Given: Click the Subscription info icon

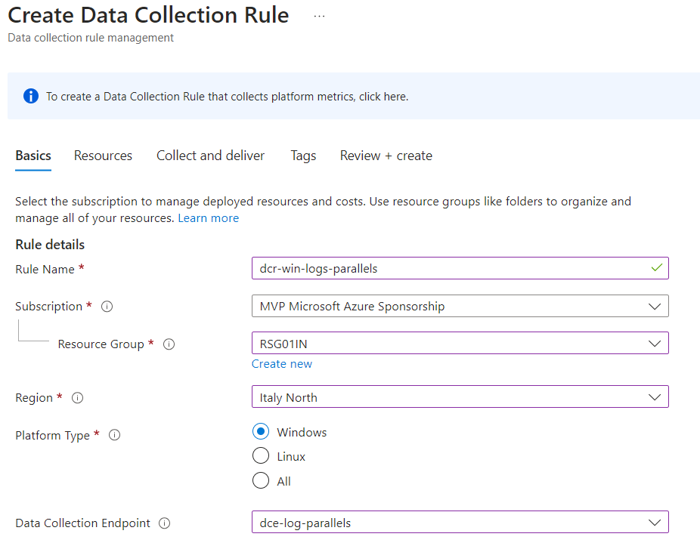Looking at the screenshot, I should point(107,307).
